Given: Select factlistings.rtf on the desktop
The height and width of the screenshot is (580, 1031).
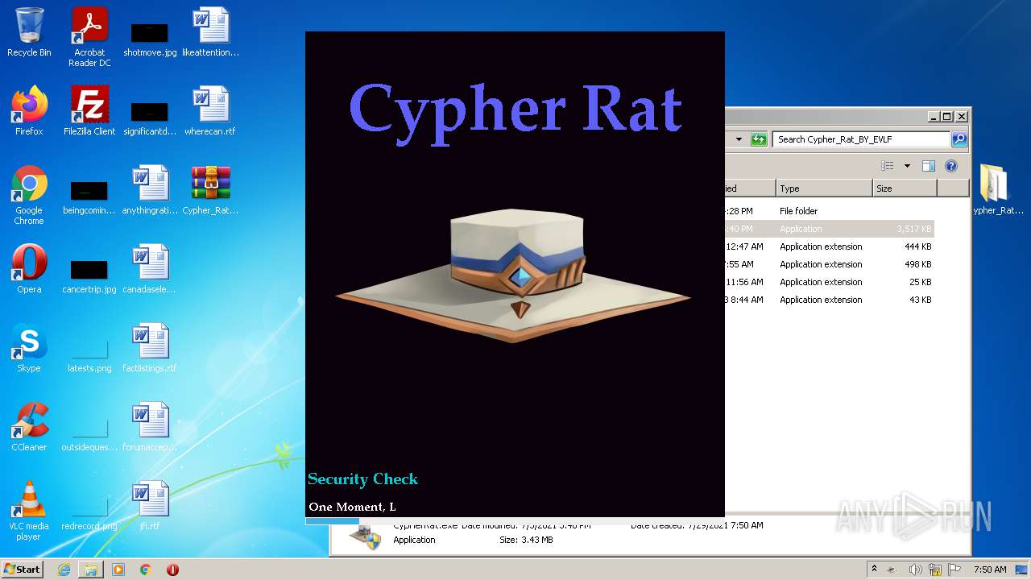Looking at the screenshot, I should tap(150, 348).
